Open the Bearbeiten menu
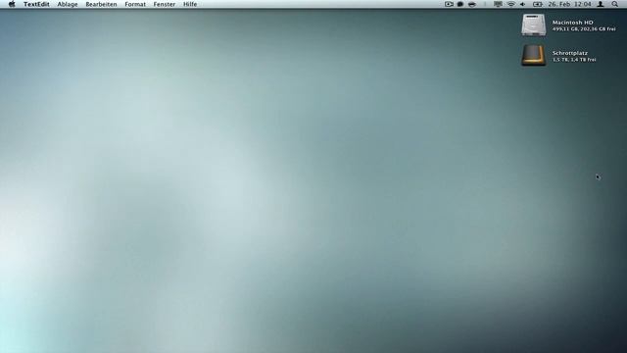This screenshot has width=627, height=353. click(101, 4)
